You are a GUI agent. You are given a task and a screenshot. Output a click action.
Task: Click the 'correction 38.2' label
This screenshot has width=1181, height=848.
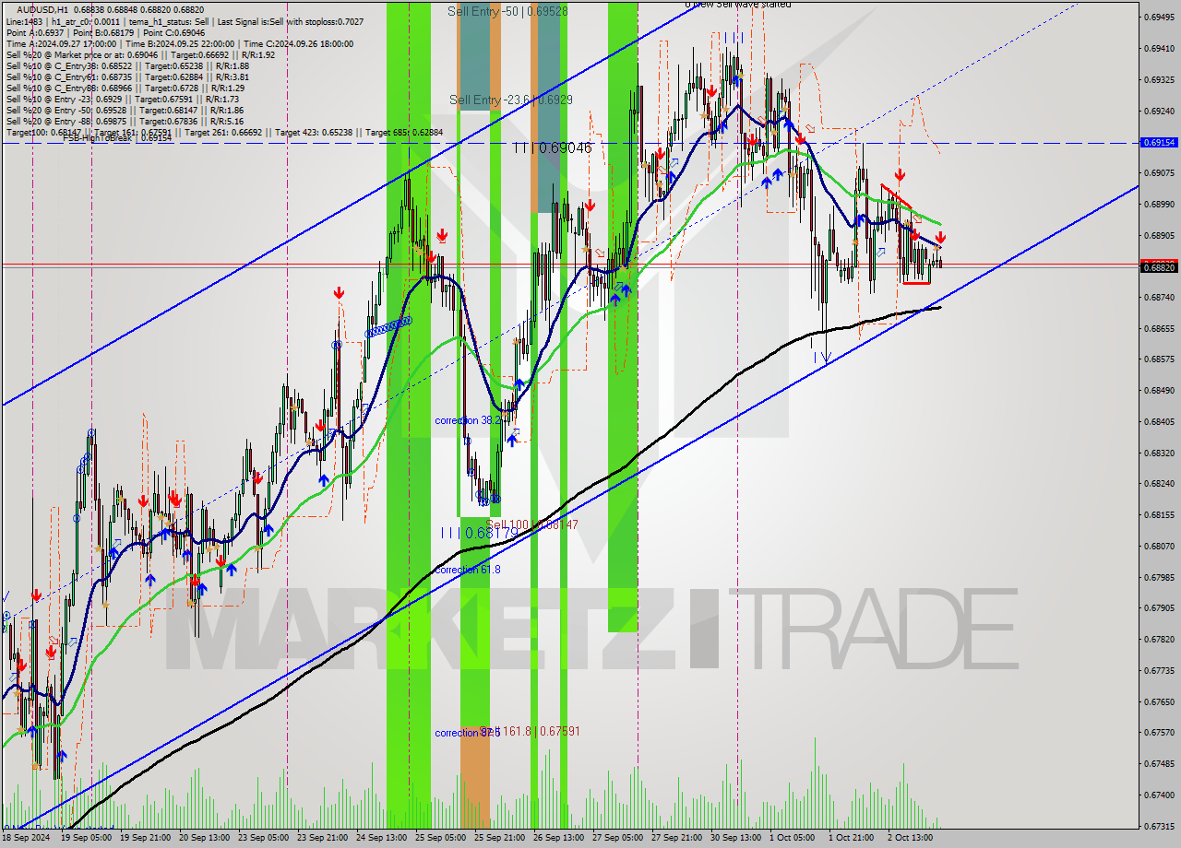tap(468, 419)
